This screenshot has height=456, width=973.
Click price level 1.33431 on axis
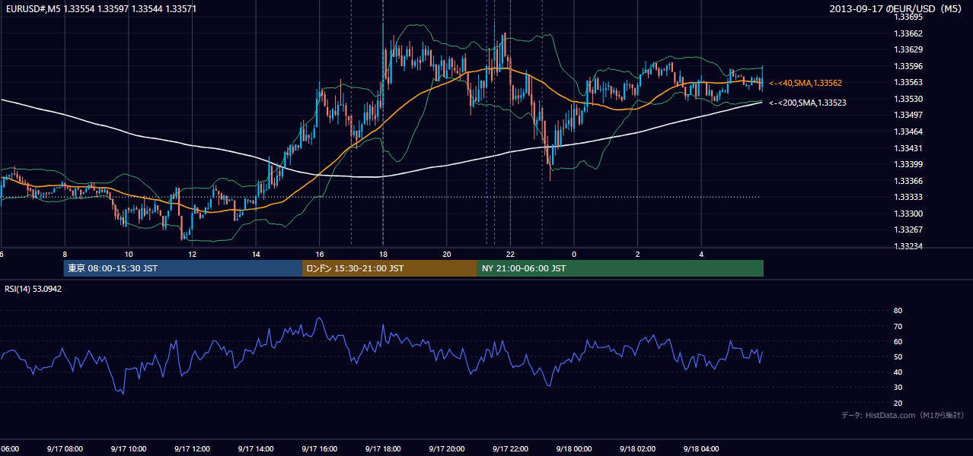pos(908,148)
